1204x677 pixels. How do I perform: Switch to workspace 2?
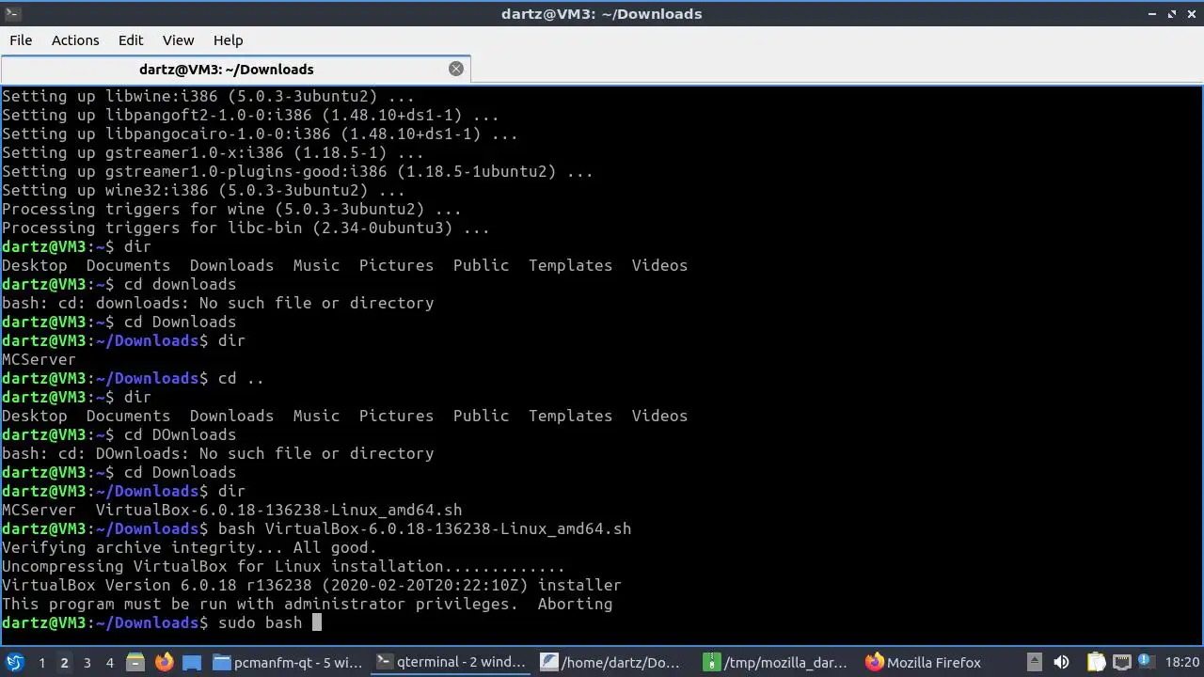coord(64,663)
